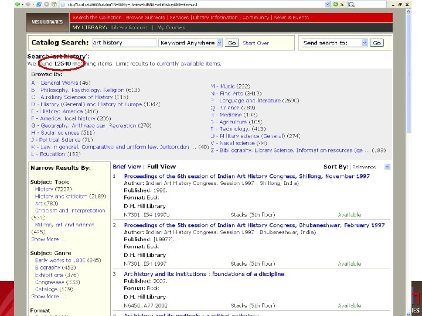The height and width of the screenshot is (316, 422).
Task: Browse by M - Music
Action: pyautogui.click(x=223, y=86)
